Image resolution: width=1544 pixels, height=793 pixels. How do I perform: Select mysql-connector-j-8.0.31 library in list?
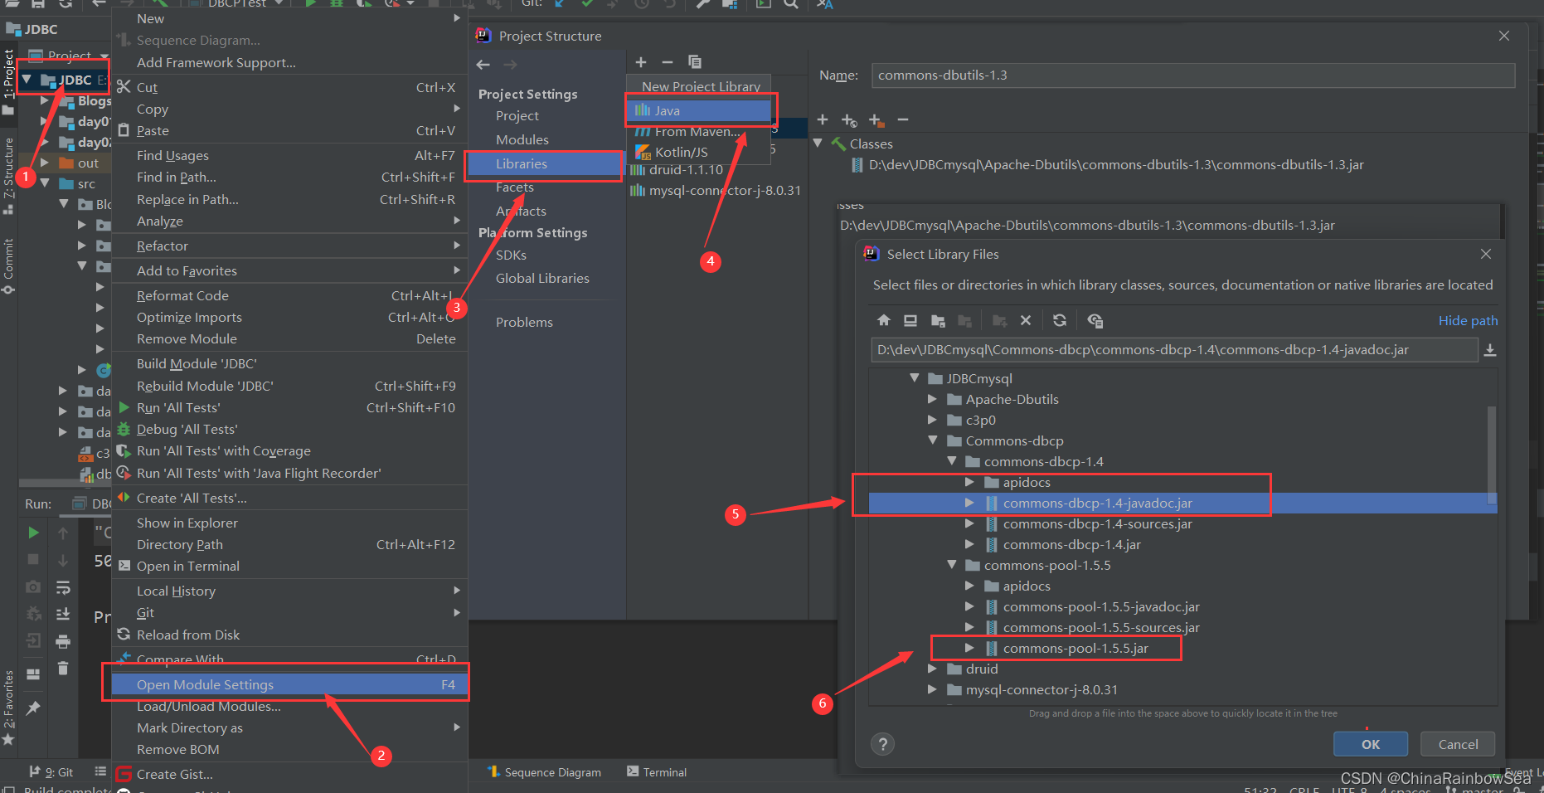(x=717, y=190)
